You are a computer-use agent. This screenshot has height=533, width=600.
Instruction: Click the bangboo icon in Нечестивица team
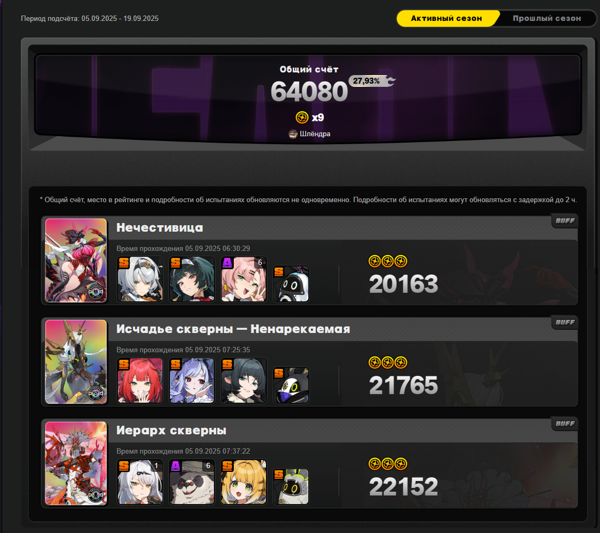291,284
